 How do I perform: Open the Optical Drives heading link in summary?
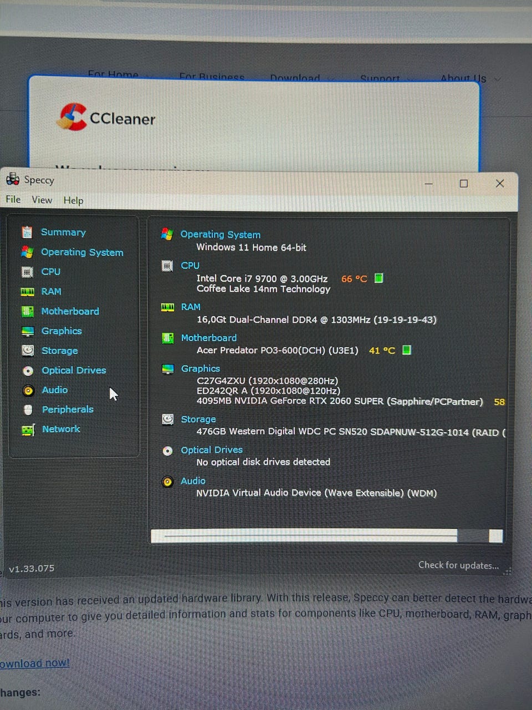(x=212, y=450)
